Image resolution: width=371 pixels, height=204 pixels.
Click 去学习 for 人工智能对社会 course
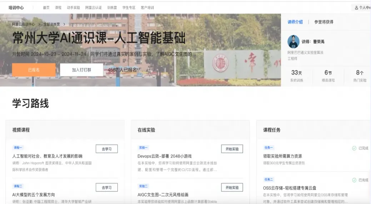tap(107, 149)
